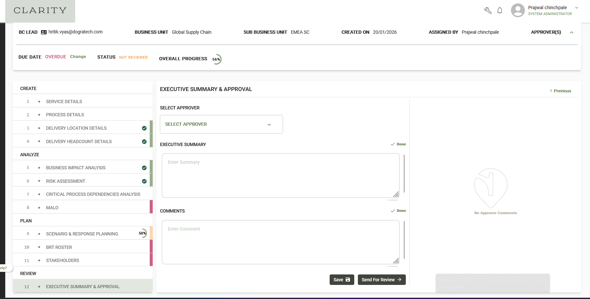Click the REVIEW section header
This screenshot has height=299, width=590.
point(28,273)
